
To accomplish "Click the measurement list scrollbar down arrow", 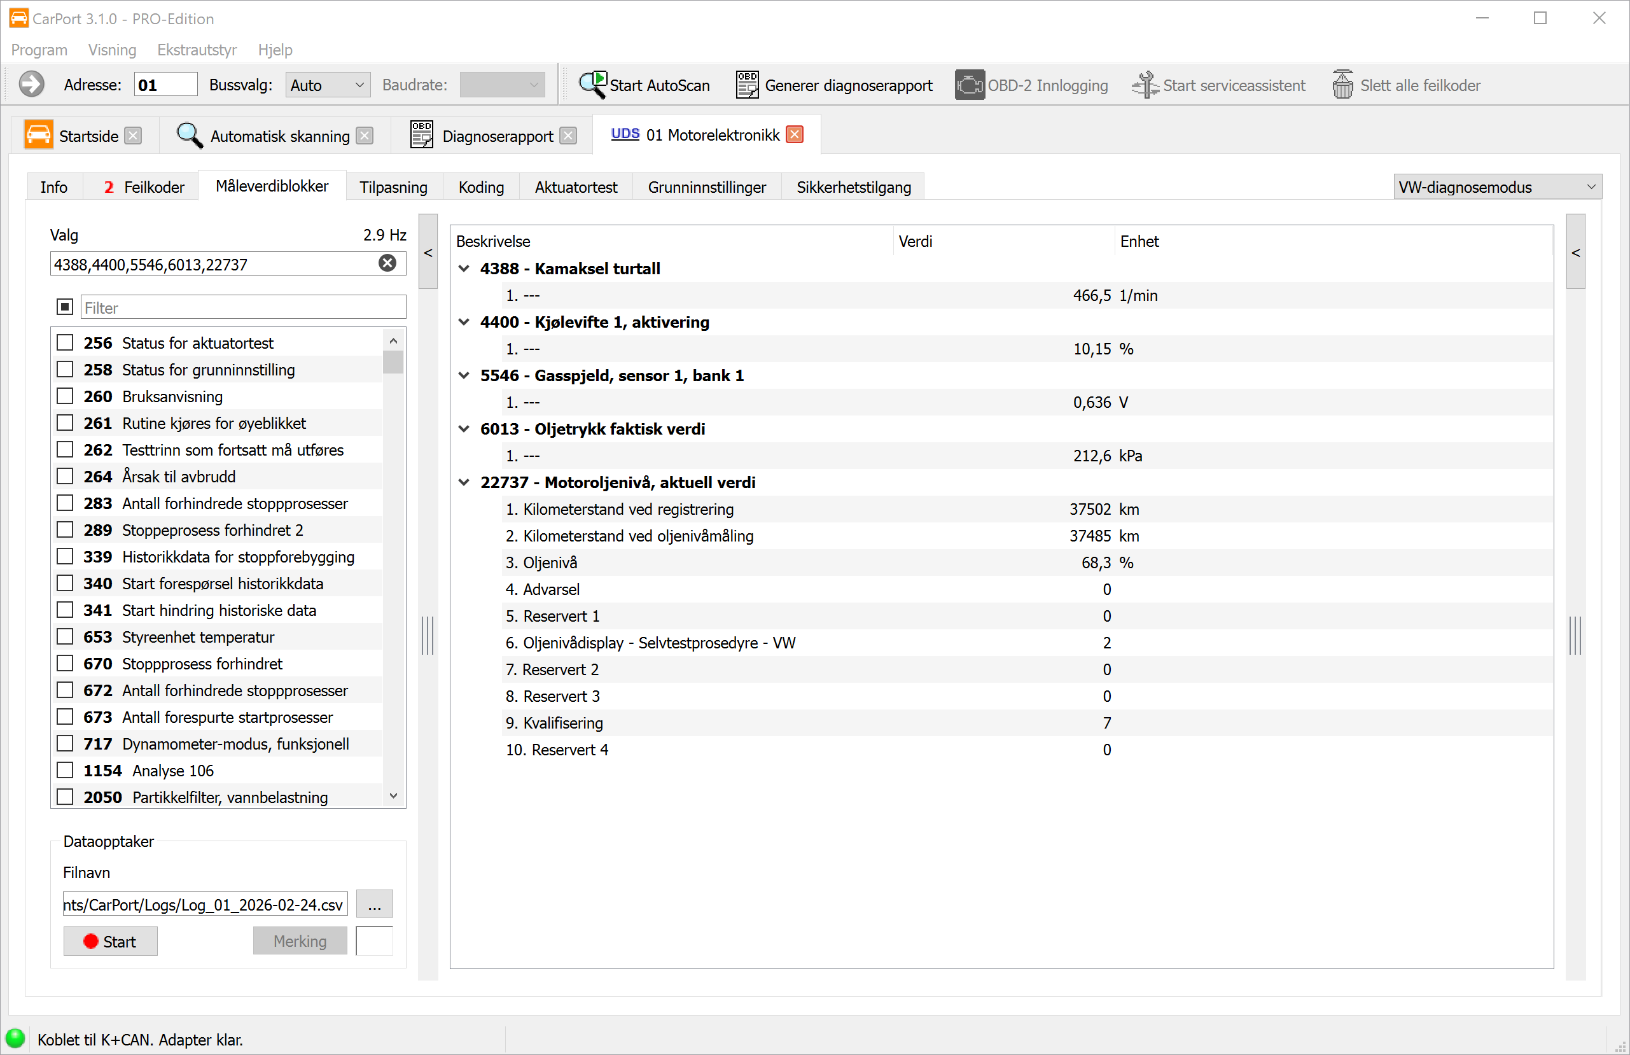I will 393,796.
